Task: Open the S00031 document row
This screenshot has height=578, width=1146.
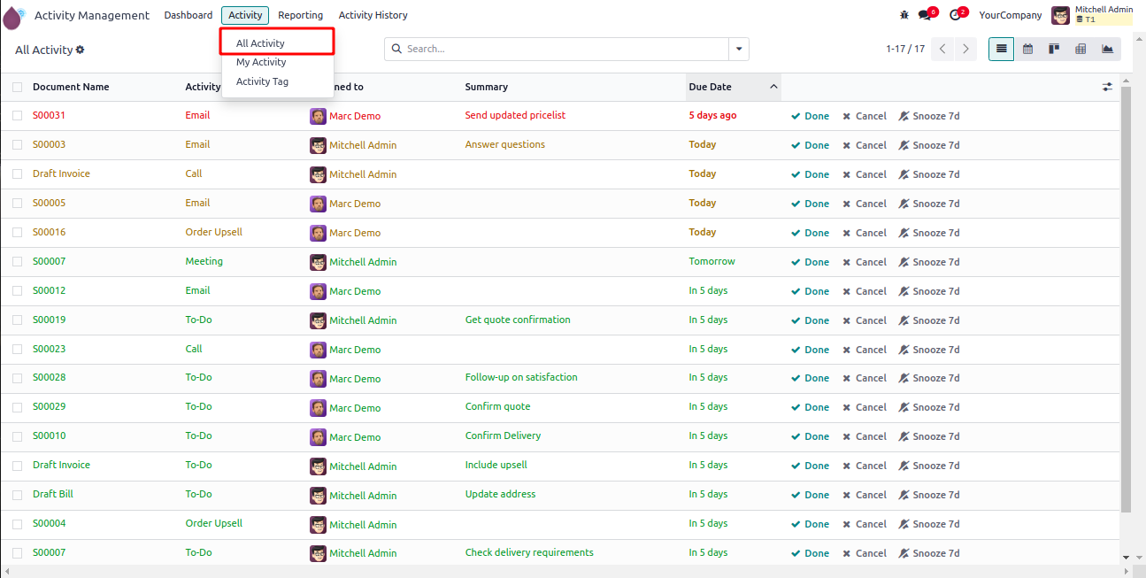Action: point(559,116)
